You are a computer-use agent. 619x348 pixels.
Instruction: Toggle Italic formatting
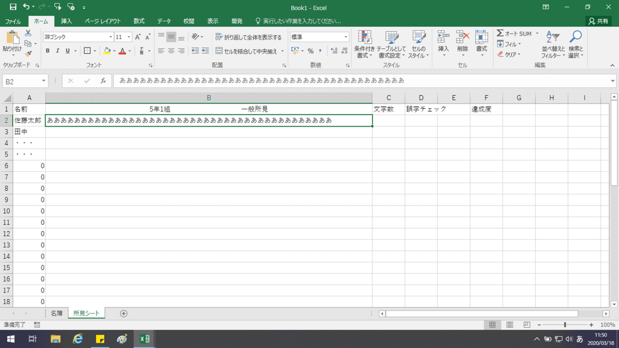58,51
